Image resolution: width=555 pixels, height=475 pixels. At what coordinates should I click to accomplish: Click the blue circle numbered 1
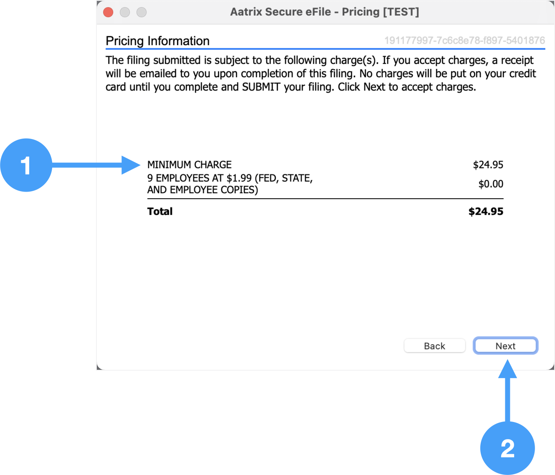coord(26,165)
